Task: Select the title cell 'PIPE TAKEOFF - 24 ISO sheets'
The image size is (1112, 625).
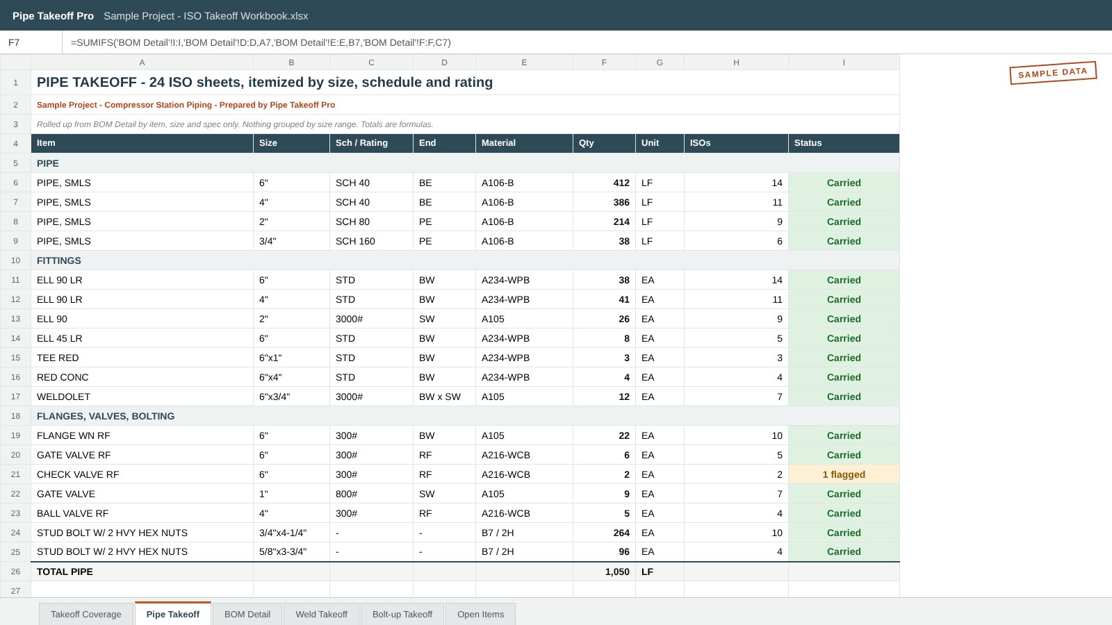Action: (x=466, y=83)
